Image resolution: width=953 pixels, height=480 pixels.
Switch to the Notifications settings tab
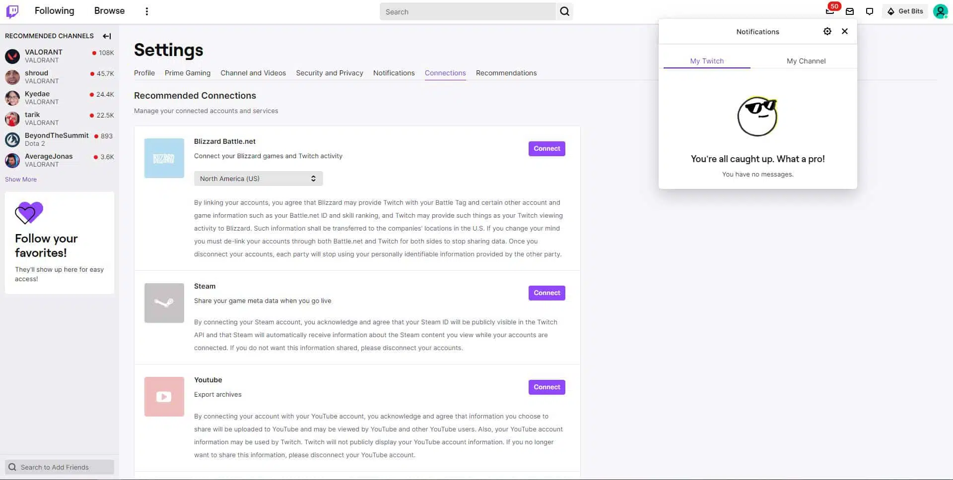[394, 73]
